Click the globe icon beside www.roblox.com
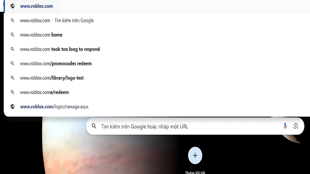The image size is (310, 174). pyautogui.click(x=13, y=6)
